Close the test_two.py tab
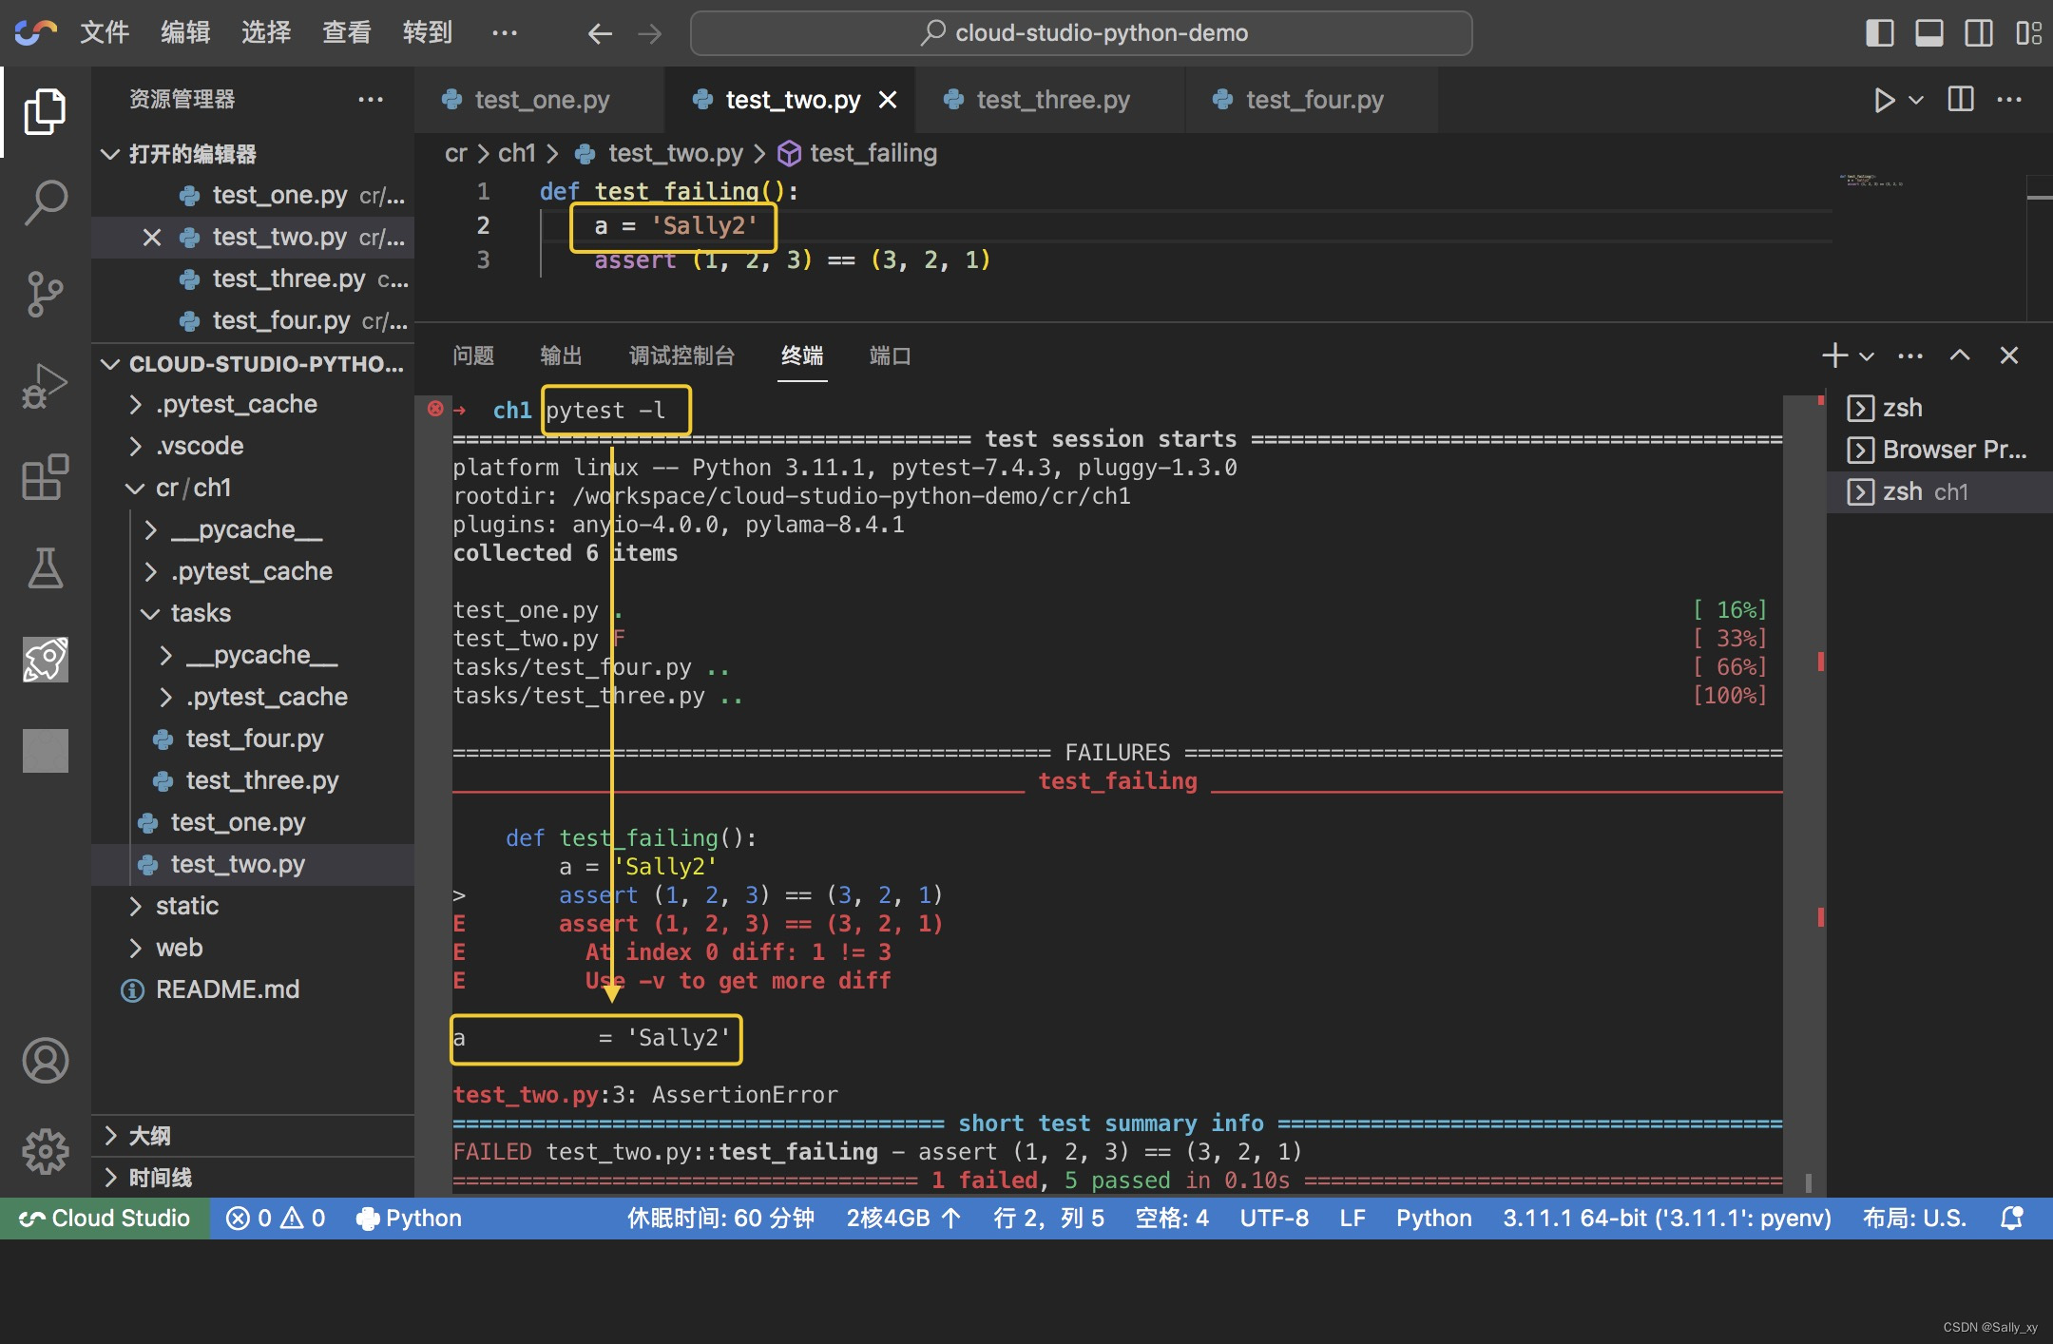This screenshot has height=1344, width=2053. 888,100
